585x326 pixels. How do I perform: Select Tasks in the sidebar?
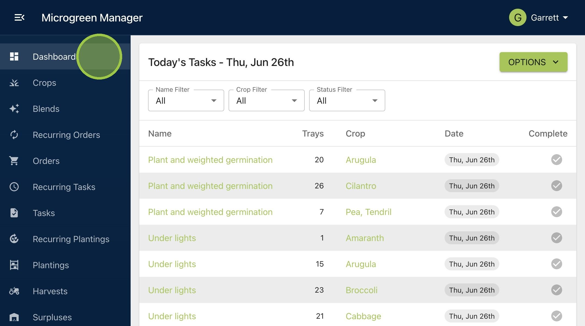click(x=65, y=213)
